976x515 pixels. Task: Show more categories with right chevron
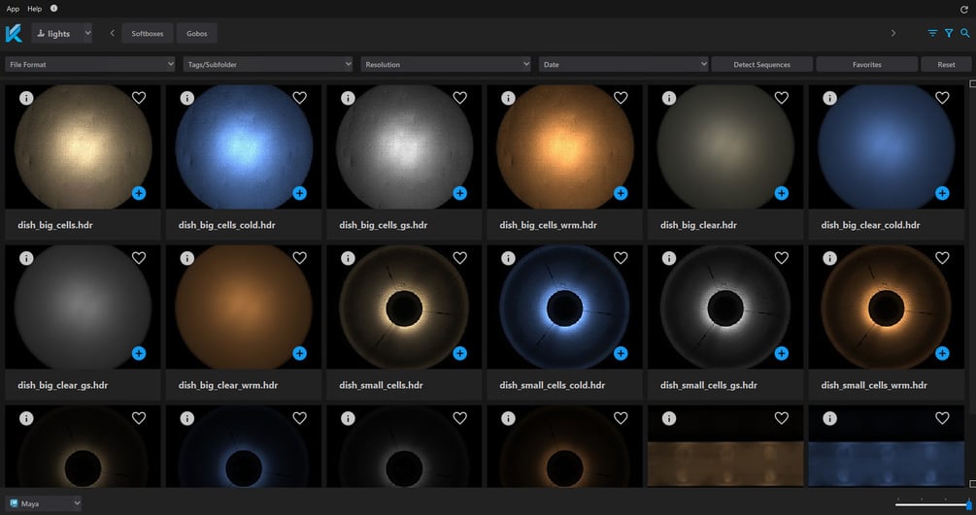coord(893,33)
